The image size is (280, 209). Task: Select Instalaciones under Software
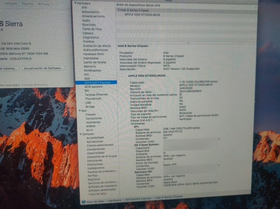click(96, 168)
